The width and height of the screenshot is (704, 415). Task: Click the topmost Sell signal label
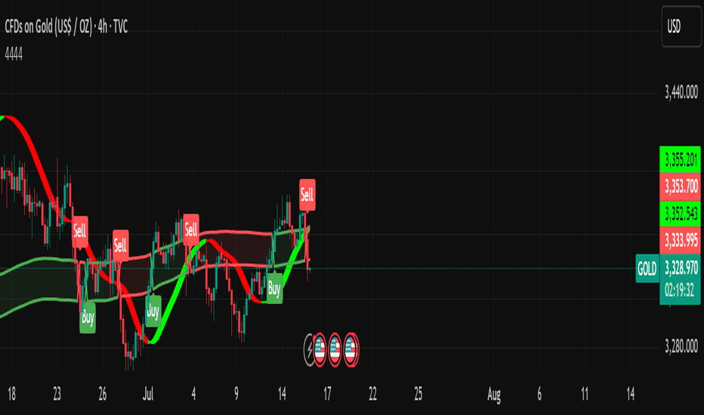(307, 195)
